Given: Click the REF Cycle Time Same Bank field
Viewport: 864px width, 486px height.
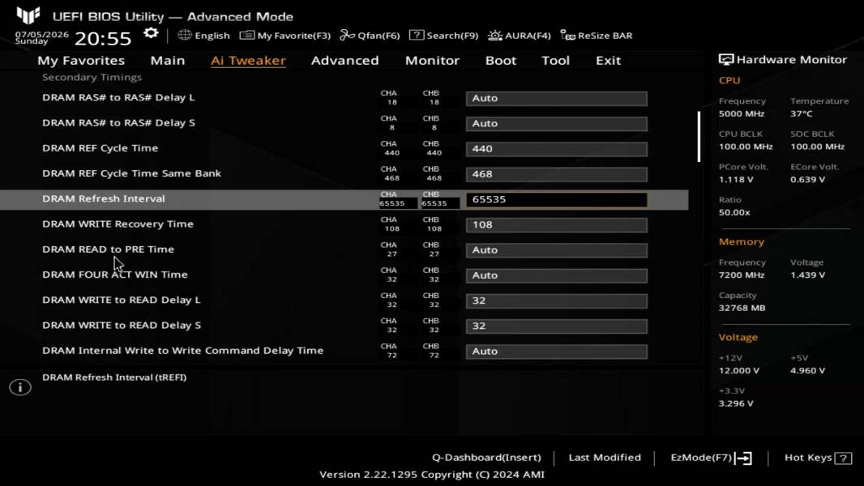Looking at the screenshot, I should click(557, 174).
